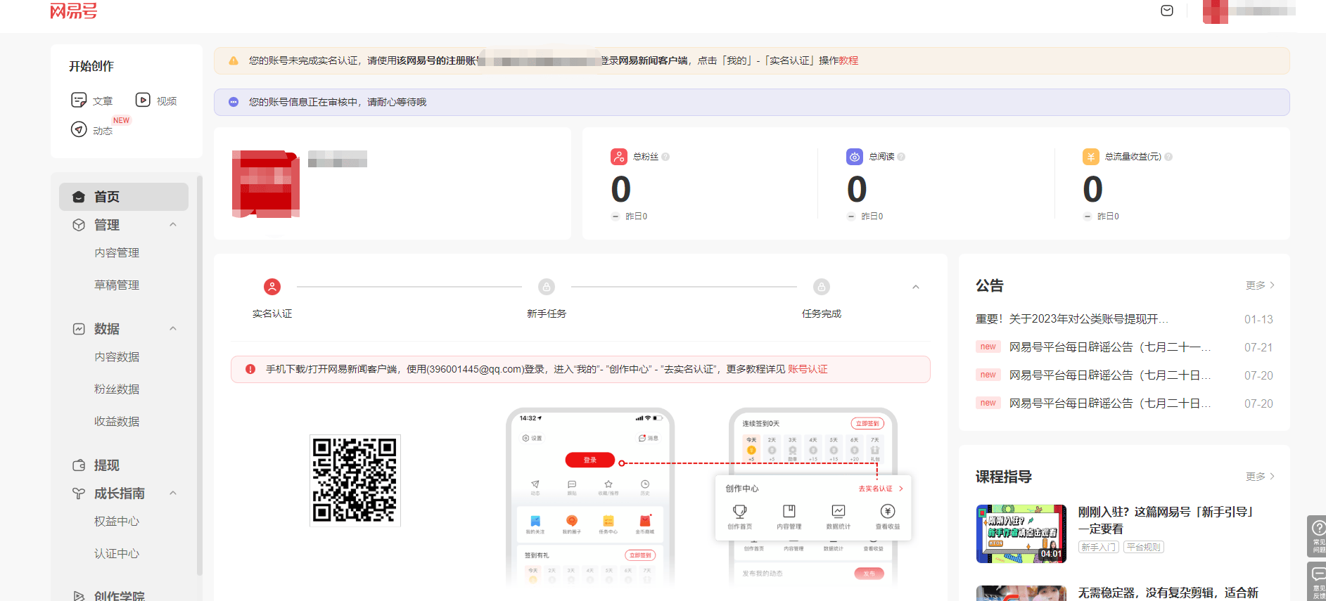
Task: Click the 总流量收益 help question icon
Action: tap(1168, 157)
